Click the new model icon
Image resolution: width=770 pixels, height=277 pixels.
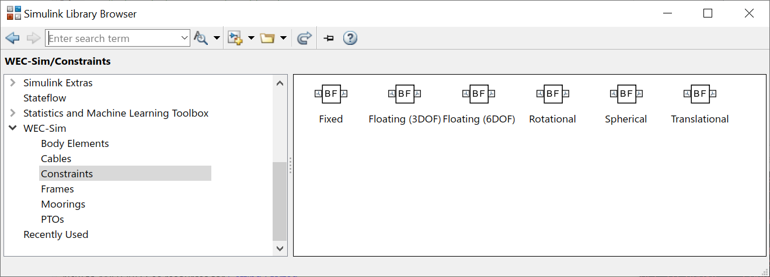[235, 38]
